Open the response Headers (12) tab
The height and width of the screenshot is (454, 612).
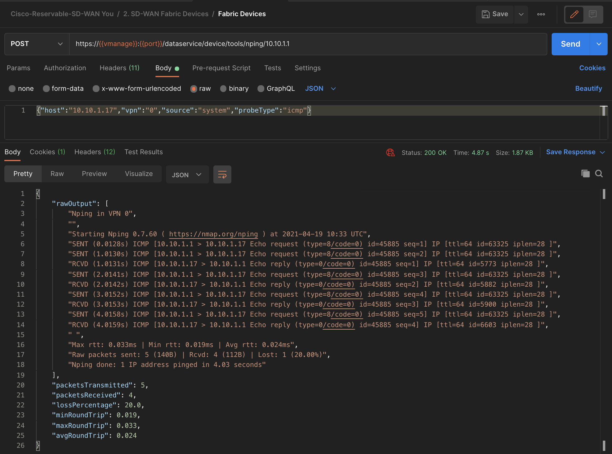(x=95, y=152)
